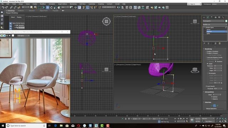This screenshot has width=228, height=128.
Task: Click the object color swatch beside name field
Action: point(226,21)
